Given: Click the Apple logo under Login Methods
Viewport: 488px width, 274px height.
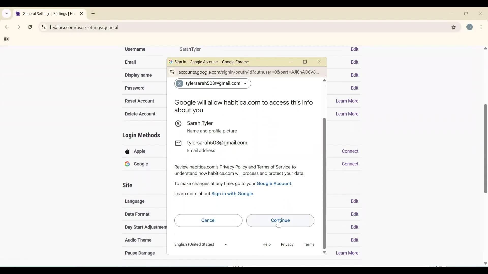Looking at the screenshot, I should pyautogui.click(x=128, y=151).
